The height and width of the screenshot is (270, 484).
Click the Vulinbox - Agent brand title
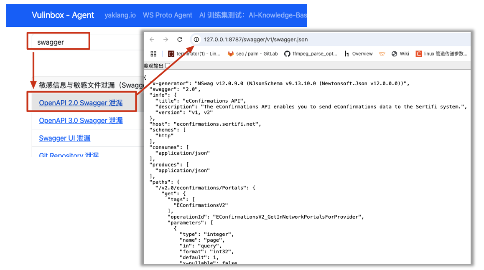63,15
